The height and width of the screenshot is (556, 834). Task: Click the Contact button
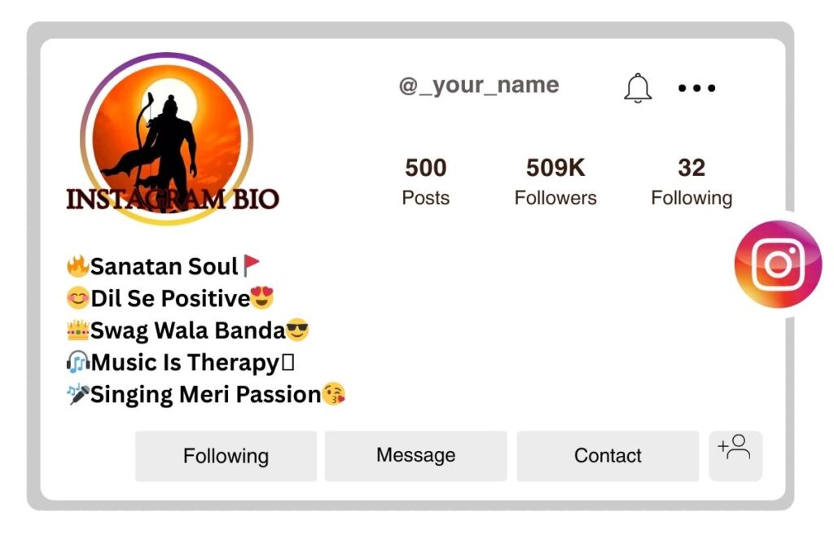pyautogui.click(x=608, y=456)
